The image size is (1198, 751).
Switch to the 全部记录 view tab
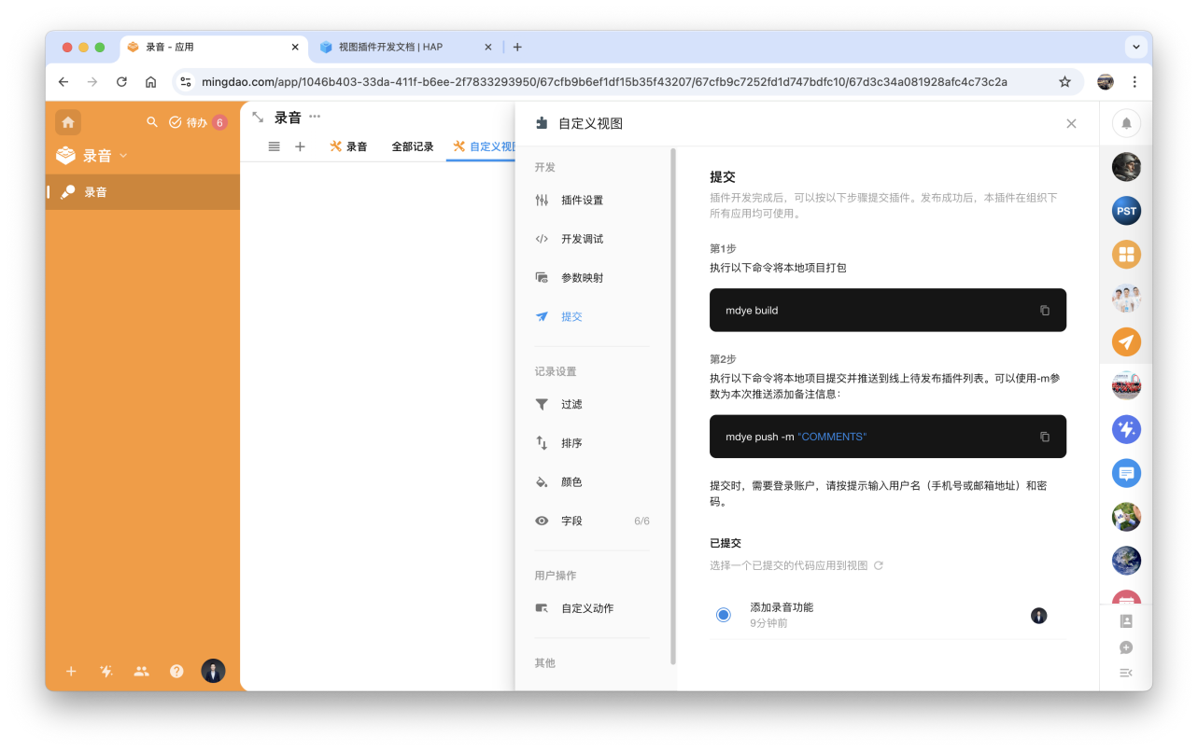412,146
